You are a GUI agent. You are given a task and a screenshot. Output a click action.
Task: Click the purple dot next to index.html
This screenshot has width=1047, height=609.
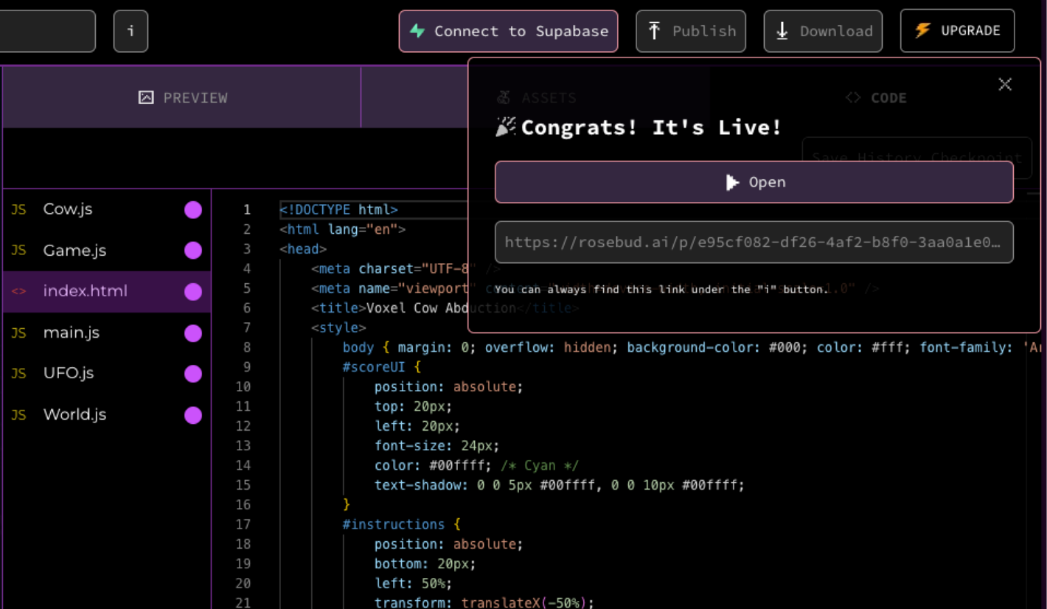click(193, 292)
